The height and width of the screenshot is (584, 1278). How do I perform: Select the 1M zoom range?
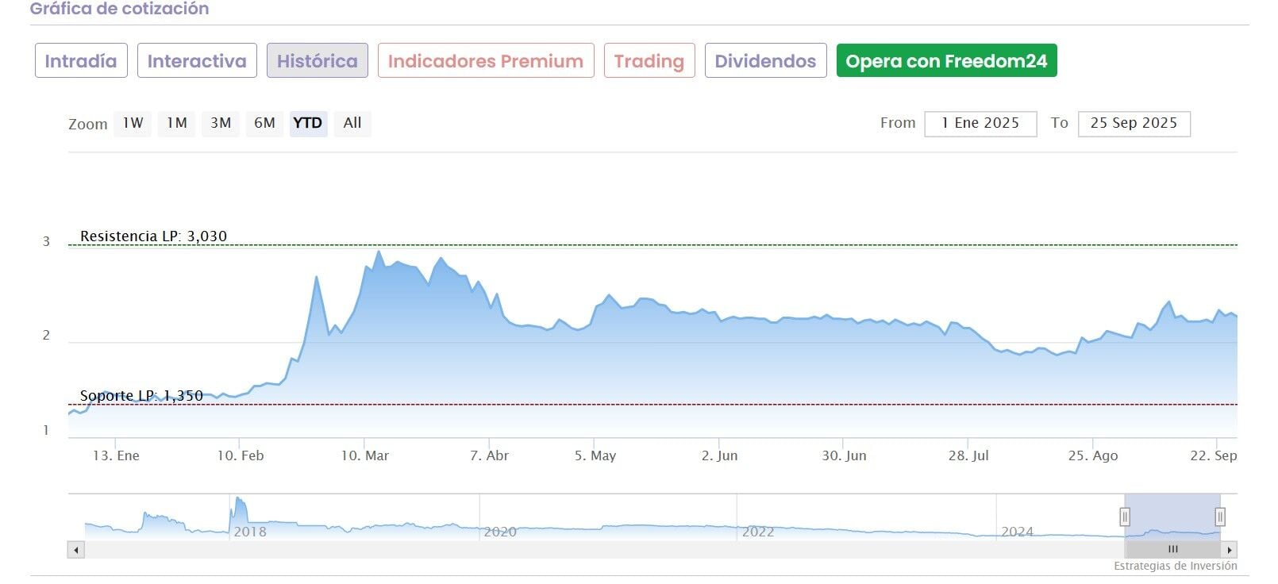176,123
